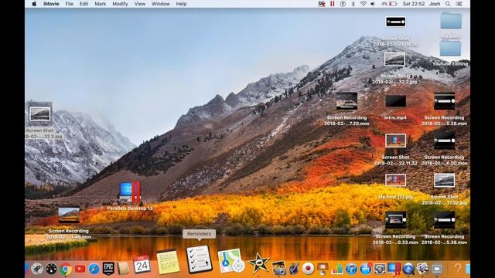Select highlighted Screen Shot ending 32 3.jpg
Image resolution: width=495 pixels, height=278 pixels.
(40, 120)
